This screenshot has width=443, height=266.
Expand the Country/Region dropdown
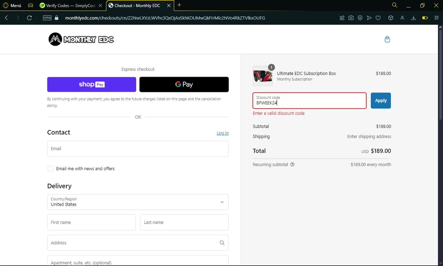click(138, 202)
